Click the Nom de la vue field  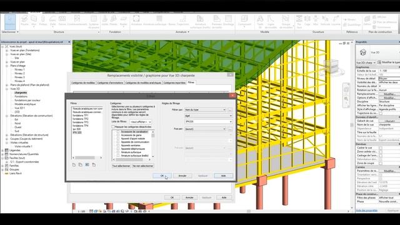pos(389,125)
